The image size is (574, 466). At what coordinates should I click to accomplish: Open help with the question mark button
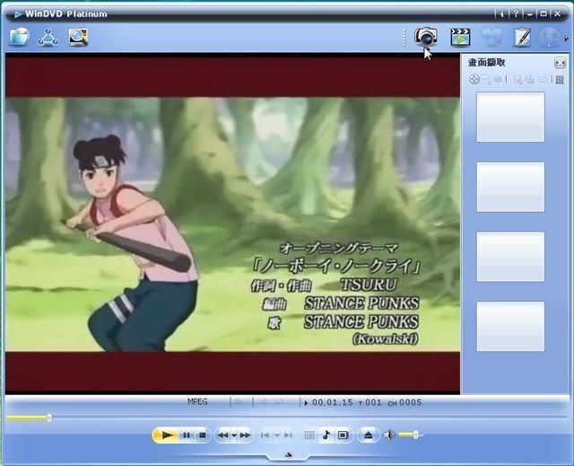[516, 14]
